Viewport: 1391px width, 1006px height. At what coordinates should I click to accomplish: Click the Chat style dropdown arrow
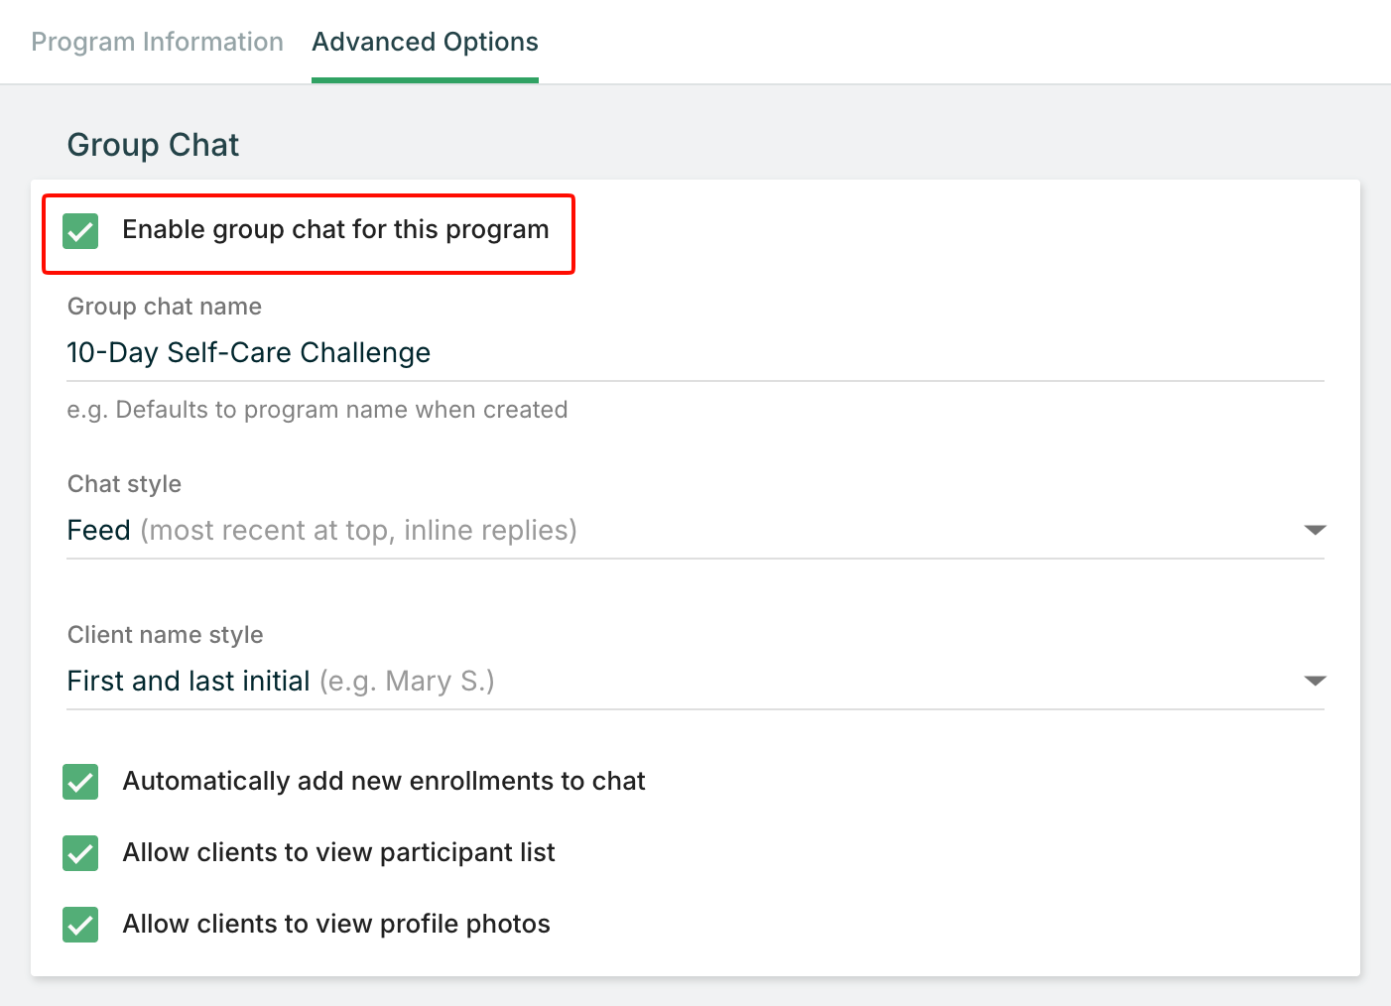[x=1315, y=531]
